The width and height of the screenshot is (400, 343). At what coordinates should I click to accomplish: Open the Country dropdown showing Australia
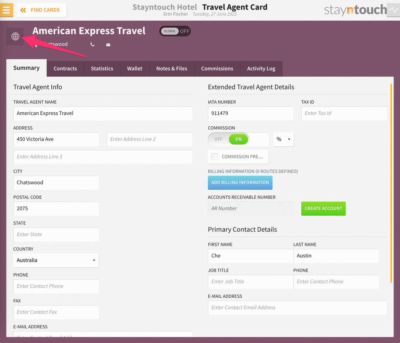point(56,260)
